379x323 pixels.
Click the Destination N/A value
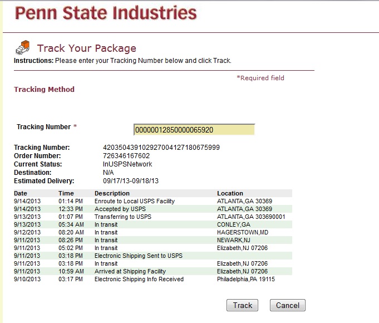[109, 173]
